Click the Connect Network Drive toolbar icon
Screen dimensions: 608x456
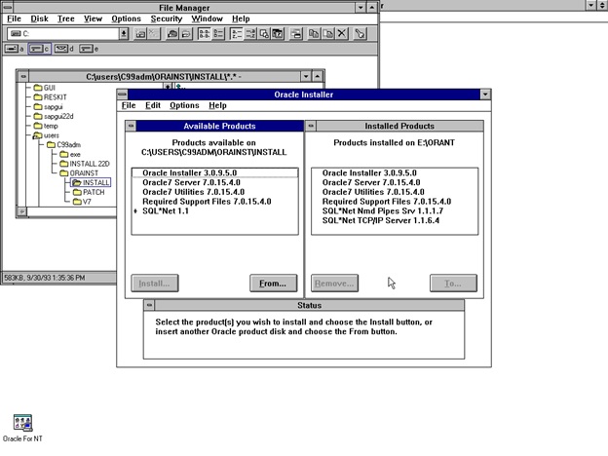[x=140, y=34]
